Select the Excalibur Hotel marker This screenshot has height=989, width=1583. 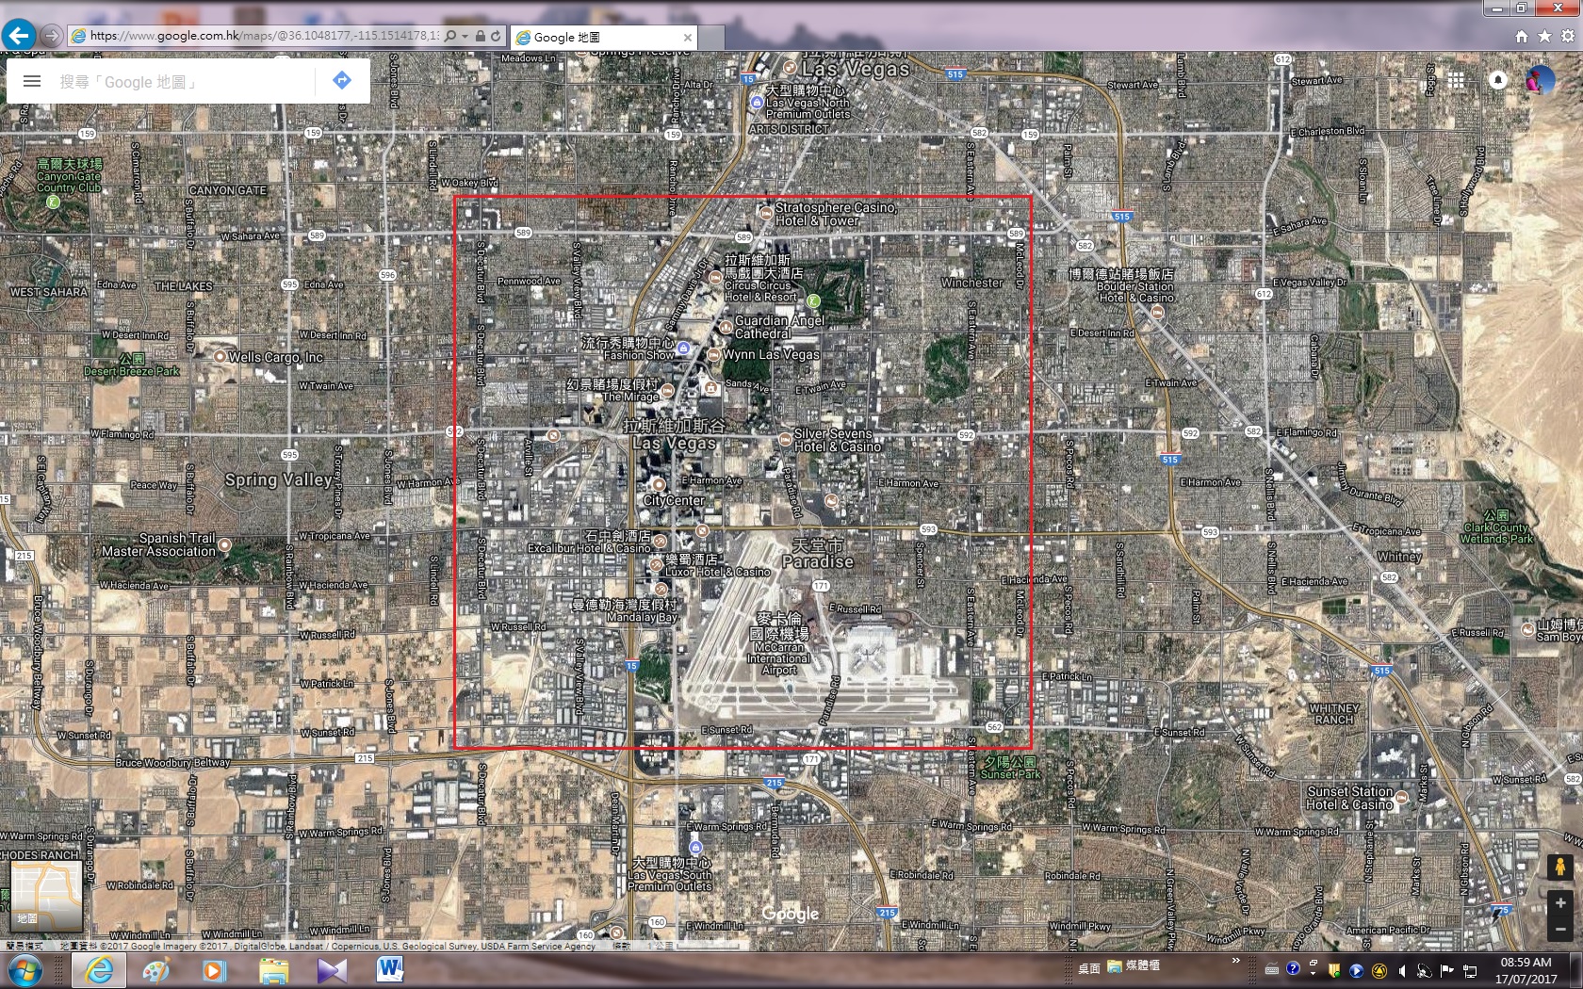(x=661, y=541)
